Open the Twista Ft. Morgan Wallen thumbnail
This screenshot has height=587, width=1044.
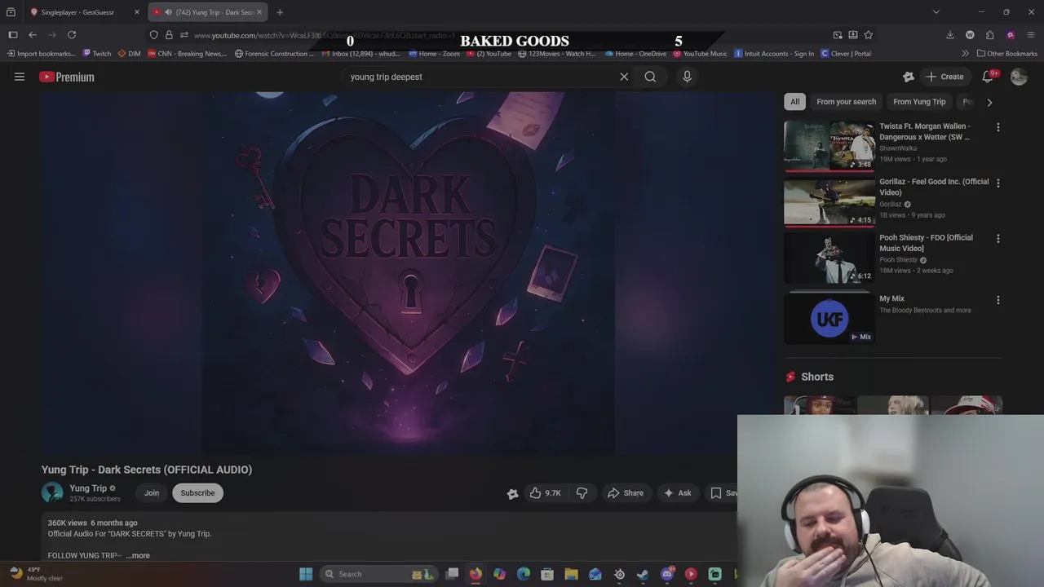(829, 146)
